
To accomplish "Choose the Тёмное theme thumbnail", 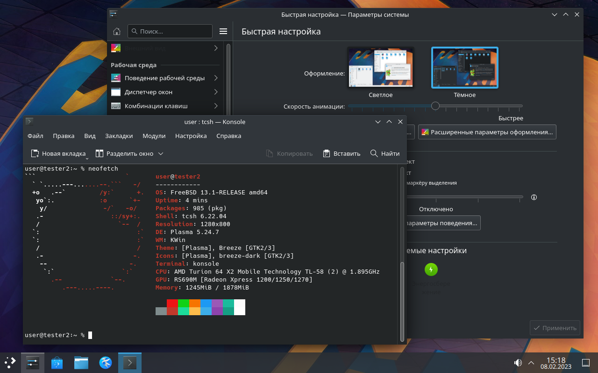I will (x=465, y=67).
